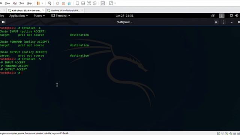Click 'destination' header under Chain OUTPUT
This screenshot has height=135, width=240.
coord(79,55)
